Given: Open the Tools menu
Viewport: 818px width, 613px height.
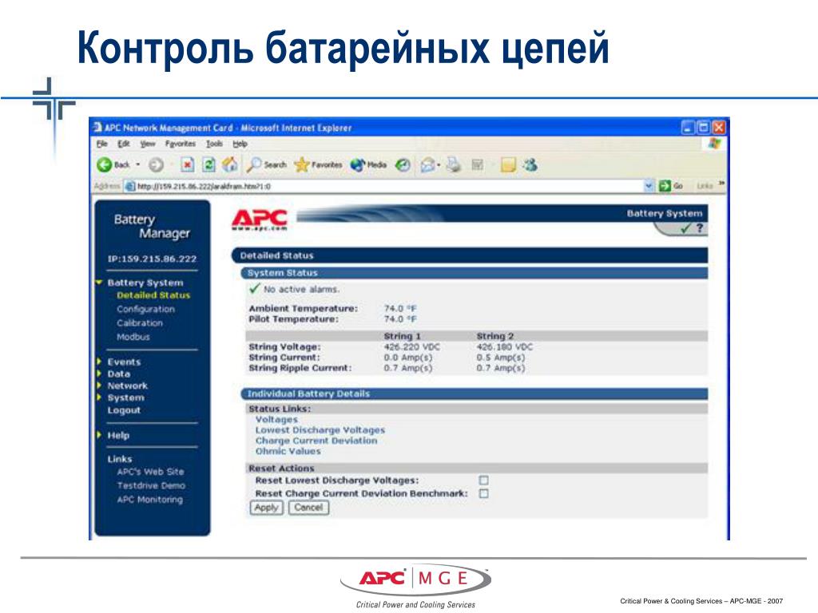Looking at the screenshot, I should (214, 144).
